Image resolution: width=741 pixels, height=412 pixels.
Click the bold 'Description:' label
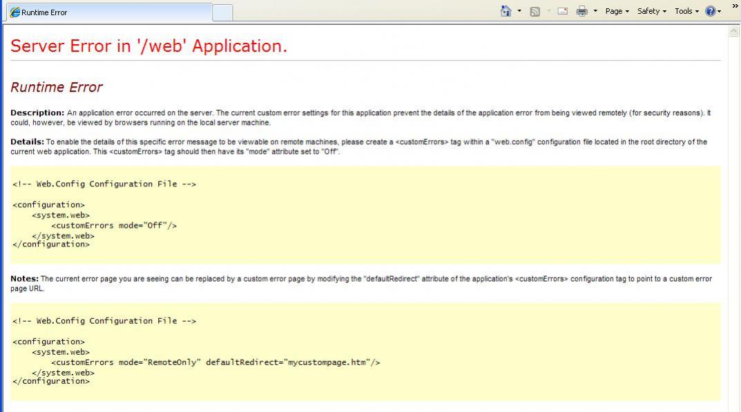37,113
